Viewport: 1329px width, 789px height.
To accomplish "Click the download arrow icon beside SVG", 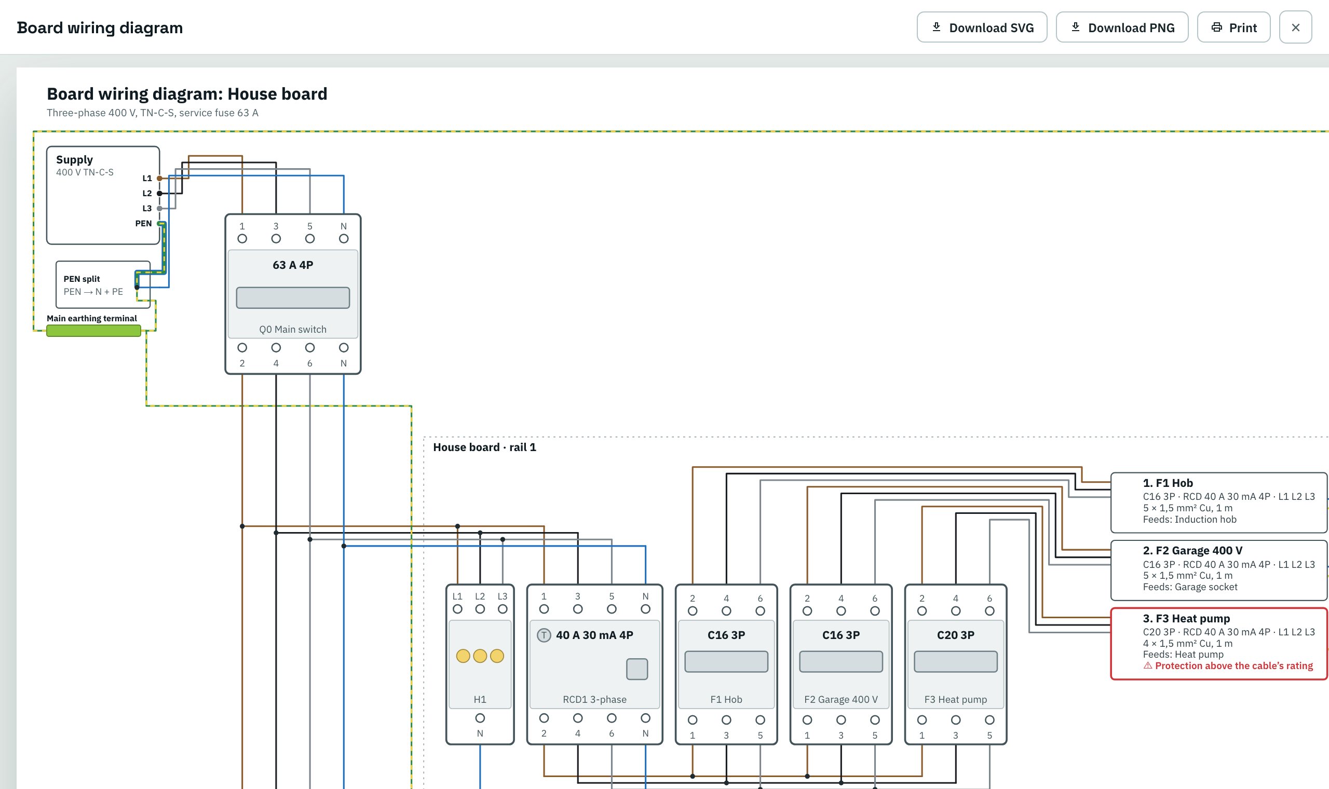I will coord(936,26).
